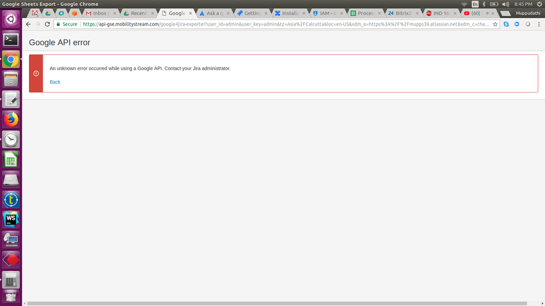545x306 pixels.
Task: Open the 8:45 PM clock menu
Action: tap(523, 4)
